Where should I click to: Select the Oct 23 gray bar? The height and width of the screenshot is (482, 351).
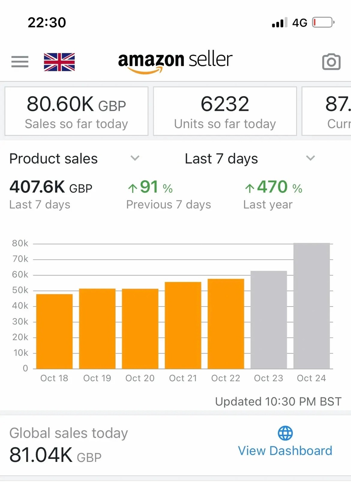click(x=269, y=320)
